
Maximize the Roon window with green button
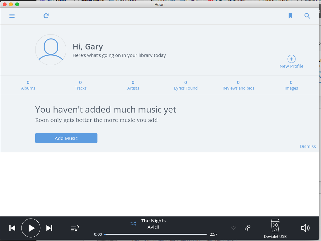click(x=17, y=4)
